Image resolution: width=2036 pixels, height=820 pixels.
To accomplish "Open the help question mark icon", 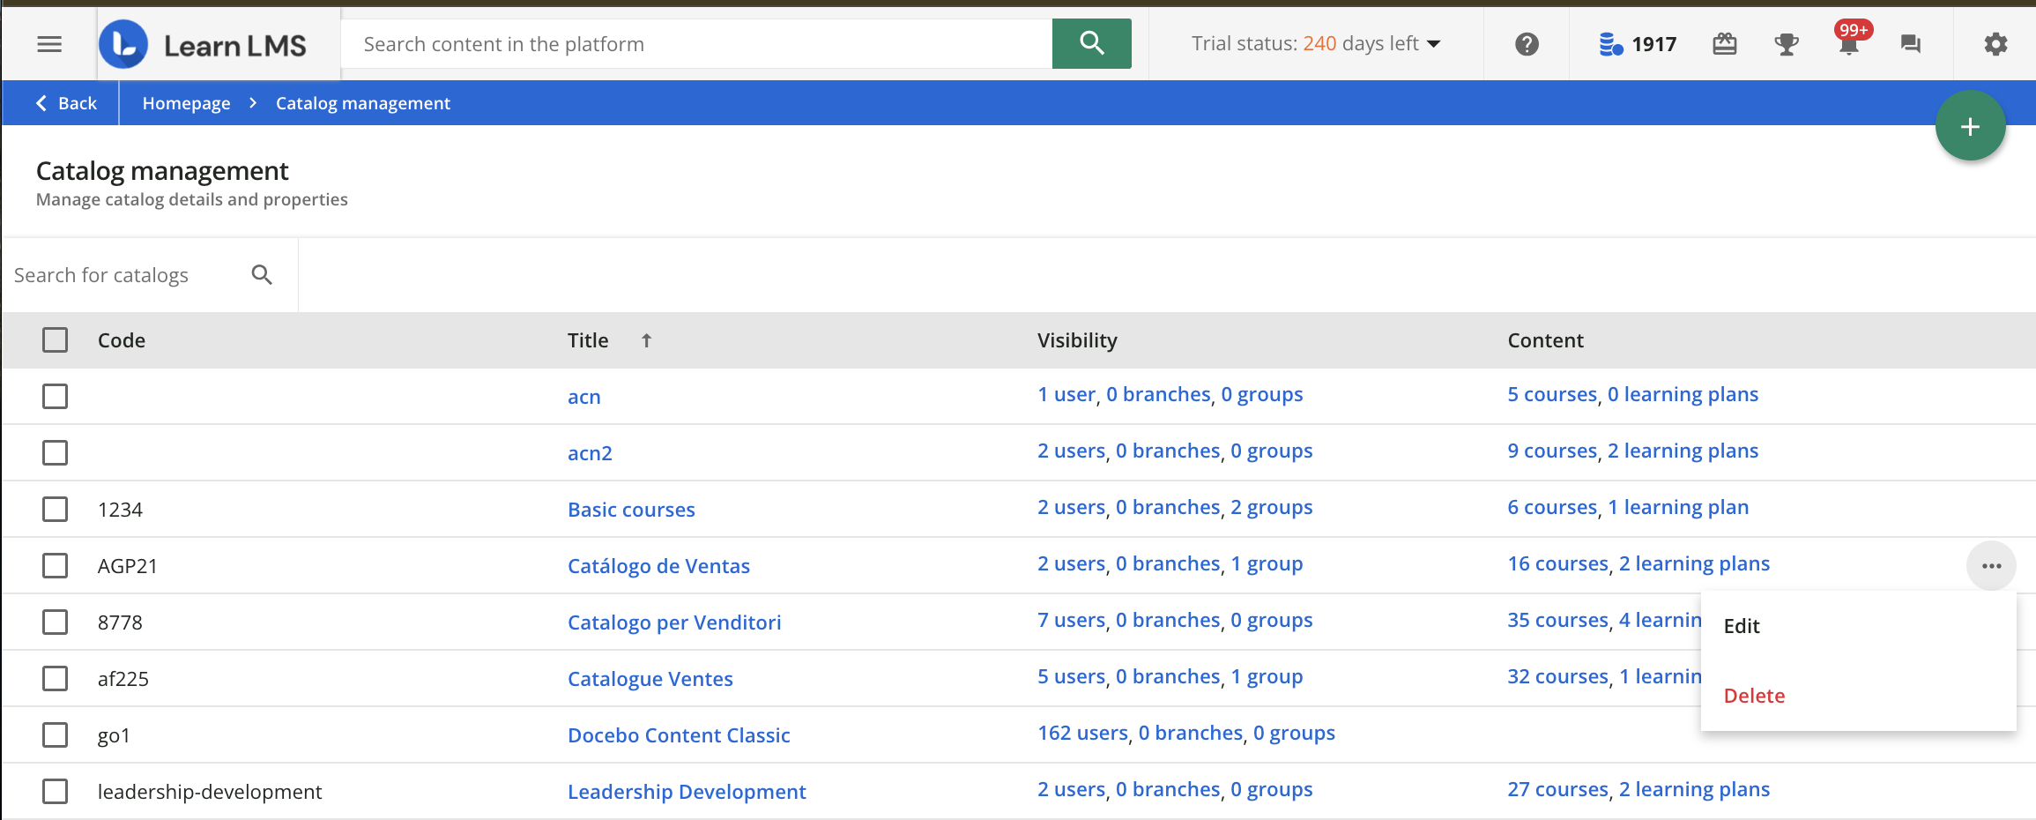I will pyautogui.click(x=1527, y=44).
